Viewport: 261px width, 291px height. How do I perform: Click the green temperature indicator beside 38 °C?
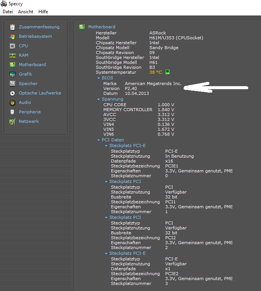click(x=167, y=72)
